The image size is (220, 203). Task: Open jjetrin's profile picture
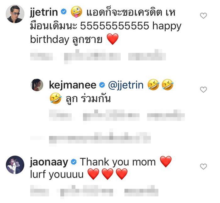[15, 14]
